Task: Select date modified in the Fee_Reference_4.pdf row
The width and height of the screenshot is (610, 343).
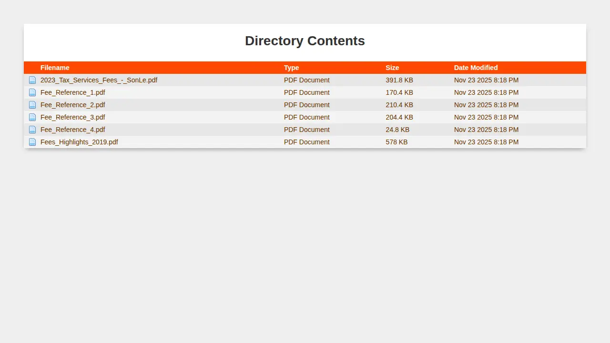Action: click(486, 130)
